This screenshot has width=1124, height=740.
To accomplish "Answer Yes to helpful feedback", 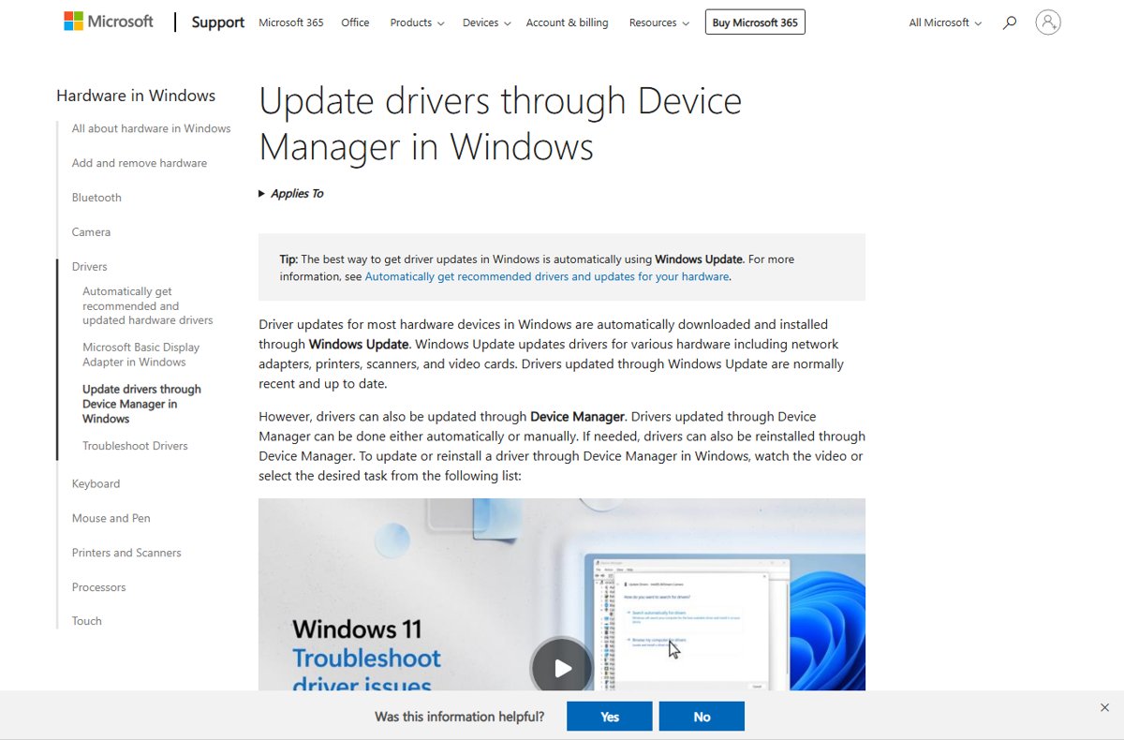I will (x=610, y=717).
